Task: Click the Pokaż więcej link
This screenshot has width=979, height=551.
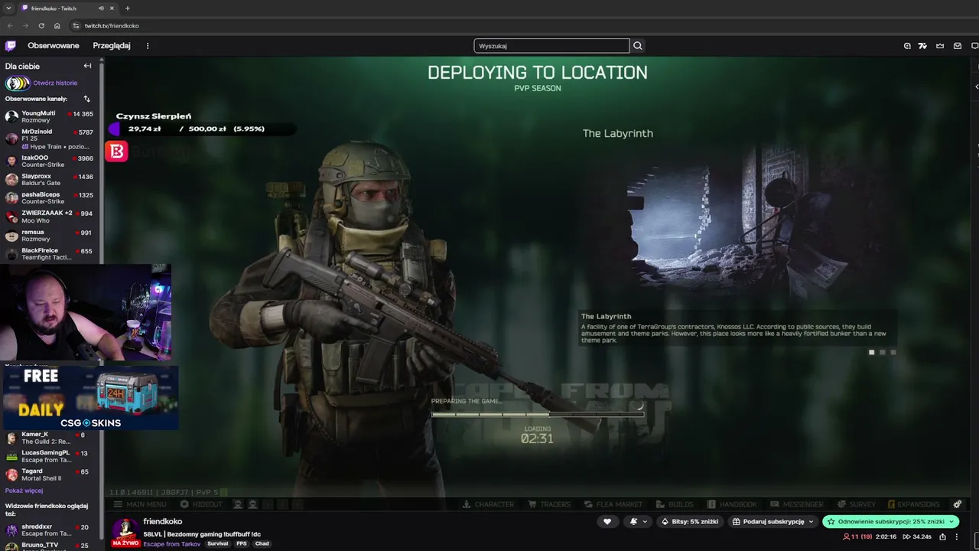Action: pos(24,491)
